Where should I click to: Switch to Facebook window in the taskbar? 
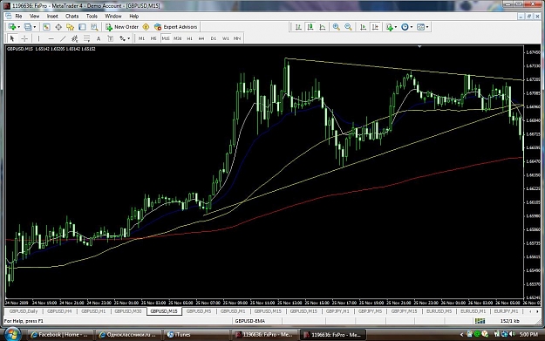click(x=59, y=335)
